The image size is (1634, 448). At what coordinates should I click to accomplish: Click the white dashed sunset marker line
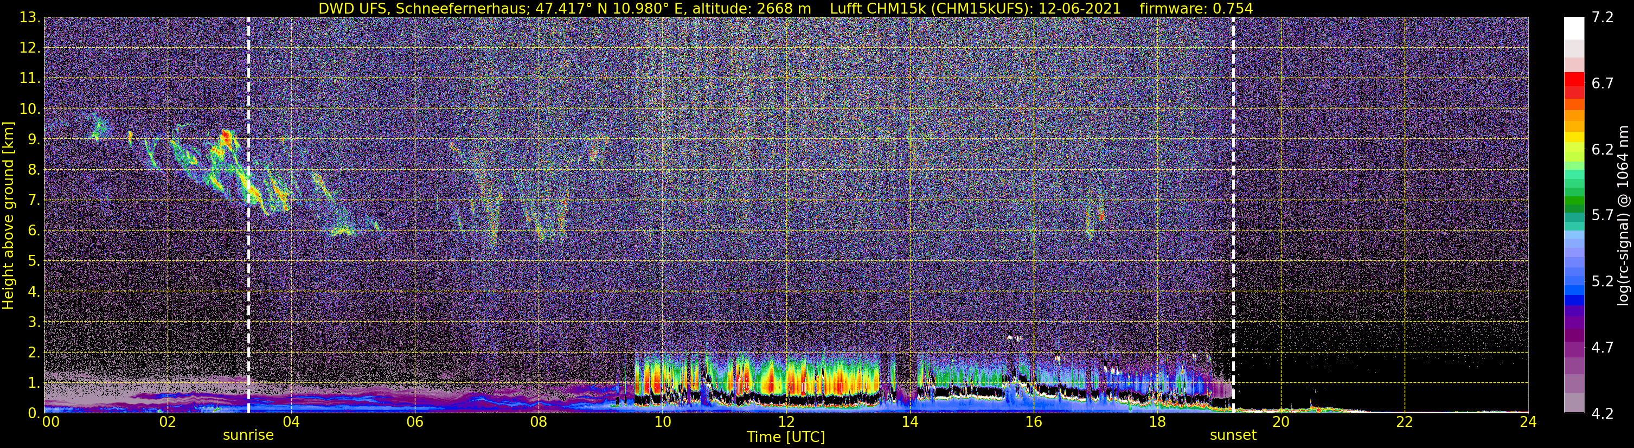pos(1233,216)
